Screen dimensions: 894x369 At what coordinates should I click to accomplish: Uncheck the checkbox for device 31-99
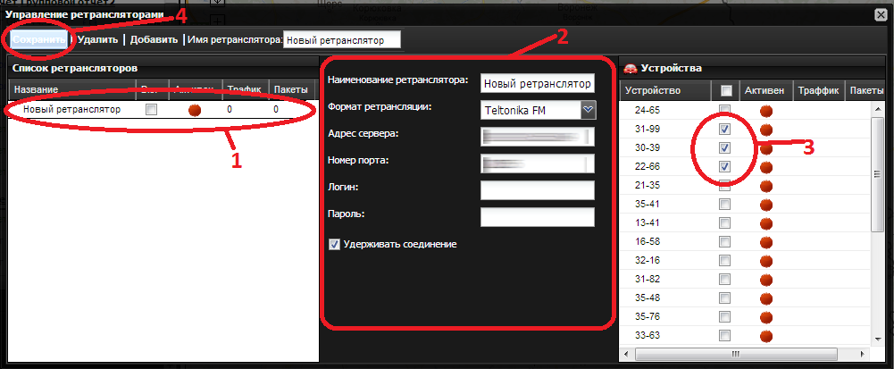[725, 129]
